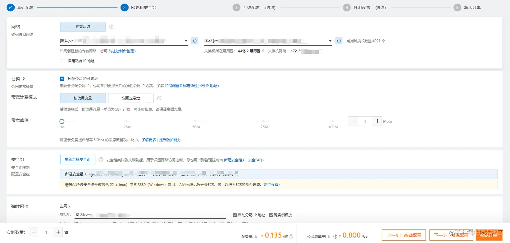Toggle the 自动分配 IP 地址 checkbox
The image size is (510, 243).
[235, 215]
